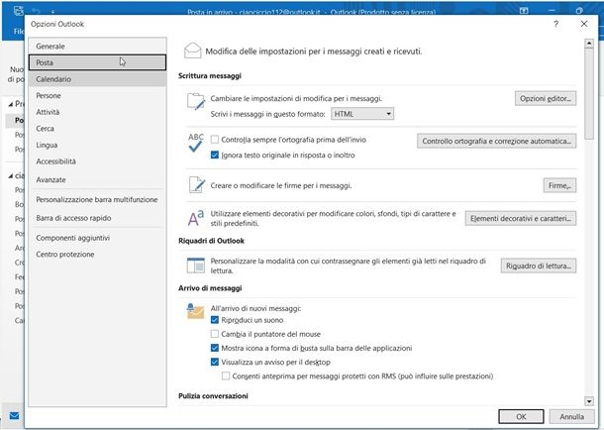Screen dimensions: 604x430
Task: Click the Firme button
Action: tap(559, 185)
